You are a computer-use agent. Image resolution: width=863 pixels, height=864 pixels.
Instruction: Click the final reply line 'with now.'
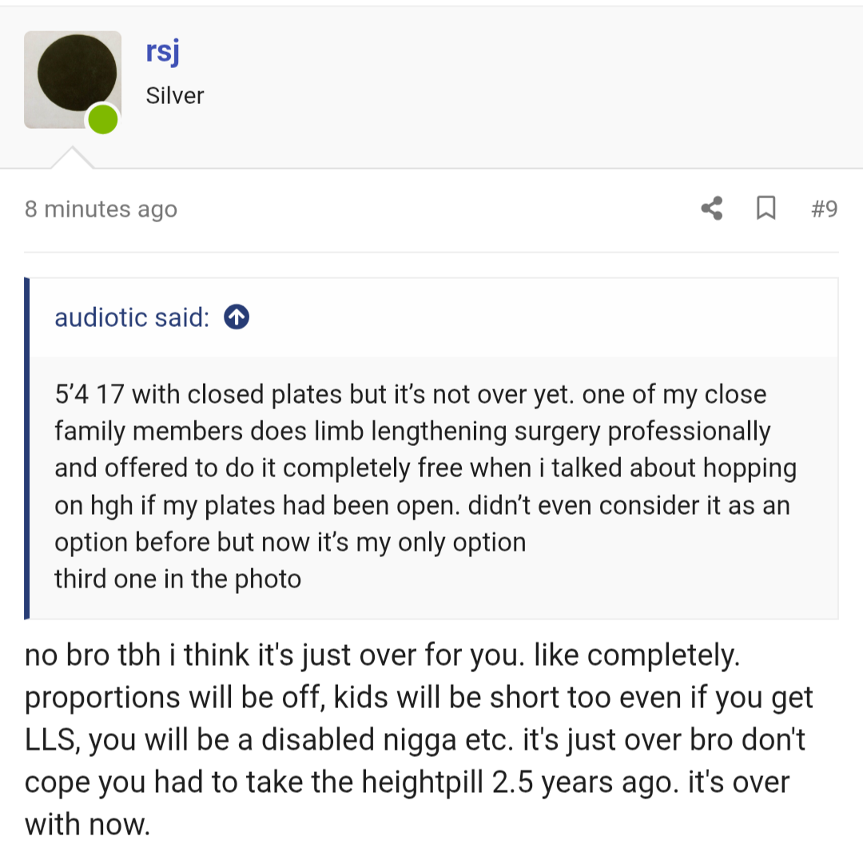[87, 825]
